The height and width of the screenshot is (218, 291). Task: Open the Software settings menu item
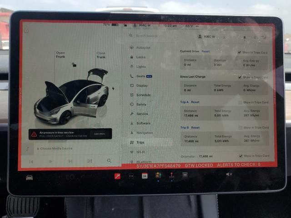coord(143,123)
